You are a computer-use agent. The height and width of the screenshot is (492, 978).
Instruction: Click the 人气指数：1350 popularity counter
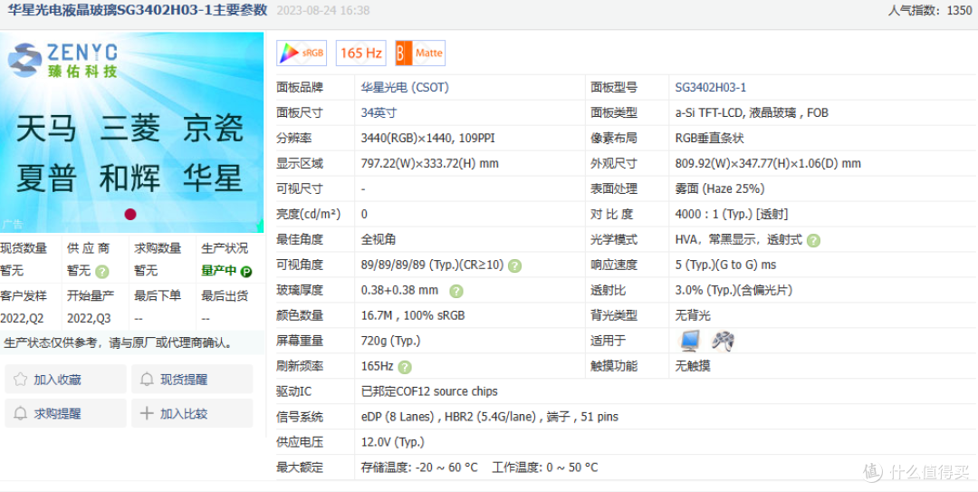click(x=929, y=11)
